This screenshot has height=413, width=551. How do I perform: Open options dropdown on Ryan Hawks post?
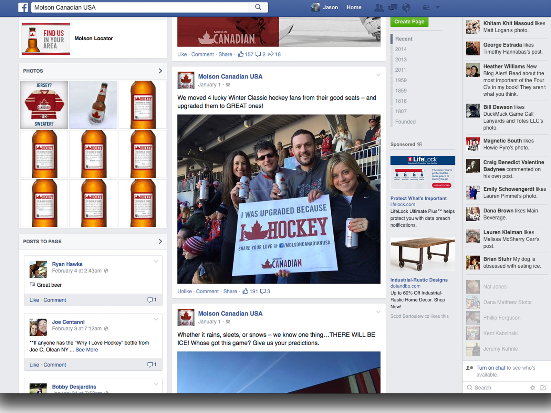tap(156, 262)
